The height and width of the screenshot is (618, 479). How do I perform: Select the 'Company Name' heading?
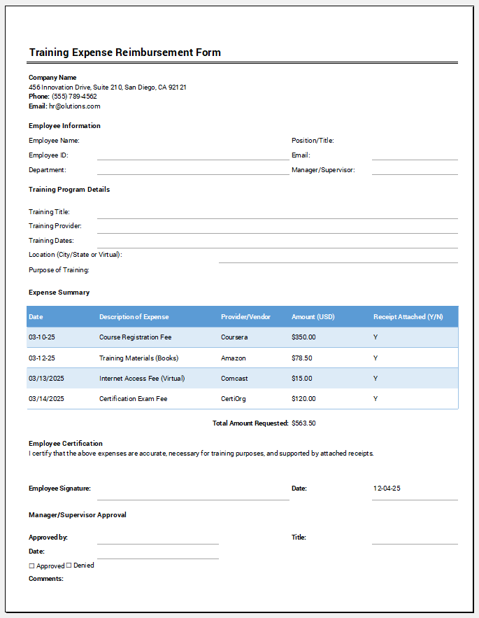coord(52,78)
